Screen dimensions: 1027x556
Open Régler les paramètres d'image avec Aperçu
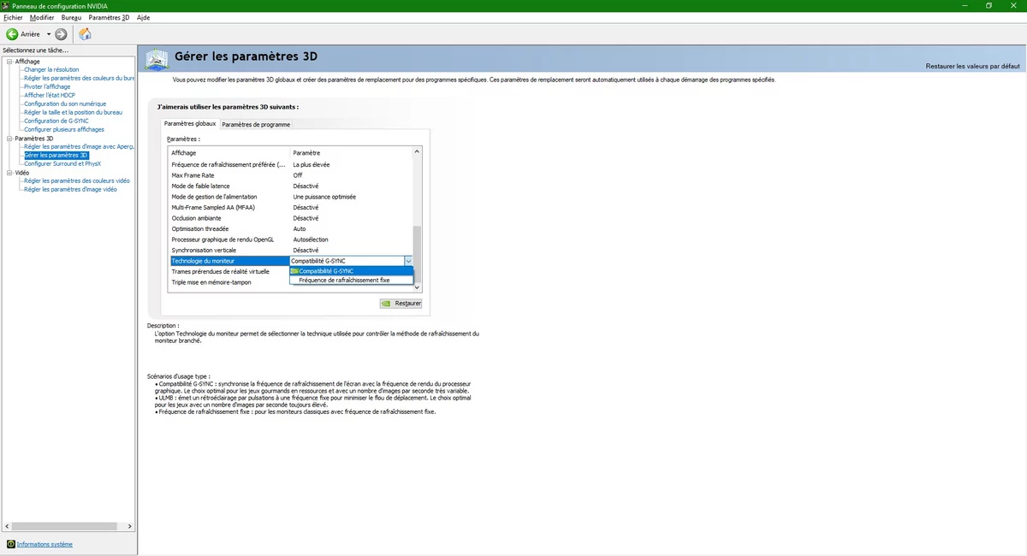[x=79, y=147]
